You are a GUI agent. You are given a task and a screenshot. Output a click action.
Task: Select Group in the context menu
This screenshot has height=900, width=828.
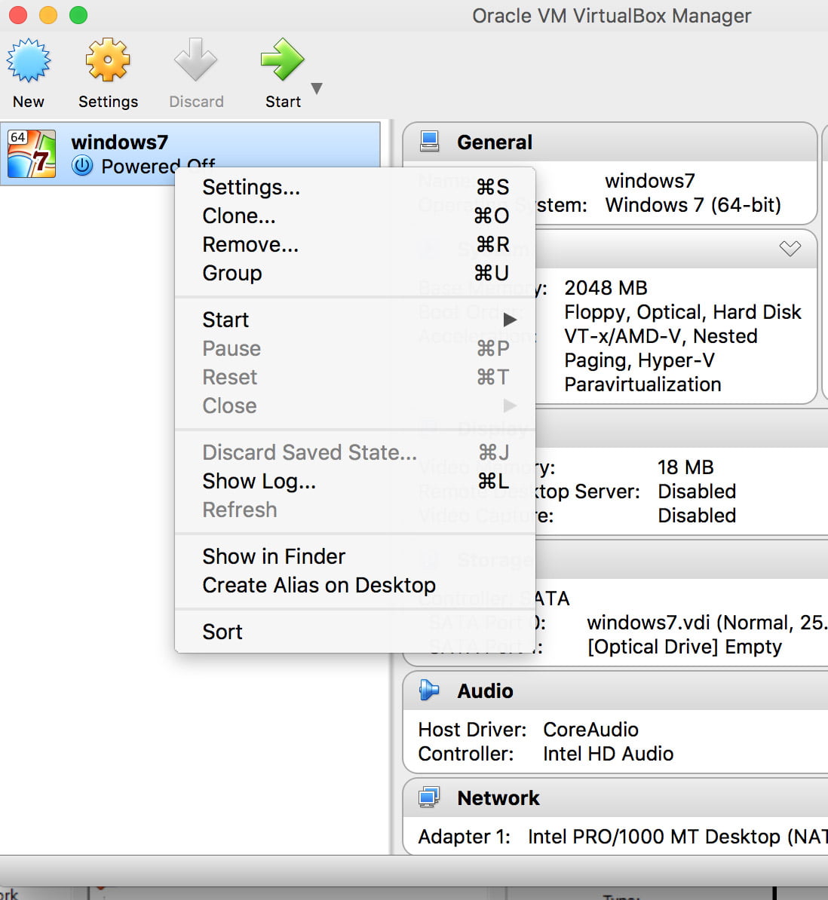pos(232,273)
